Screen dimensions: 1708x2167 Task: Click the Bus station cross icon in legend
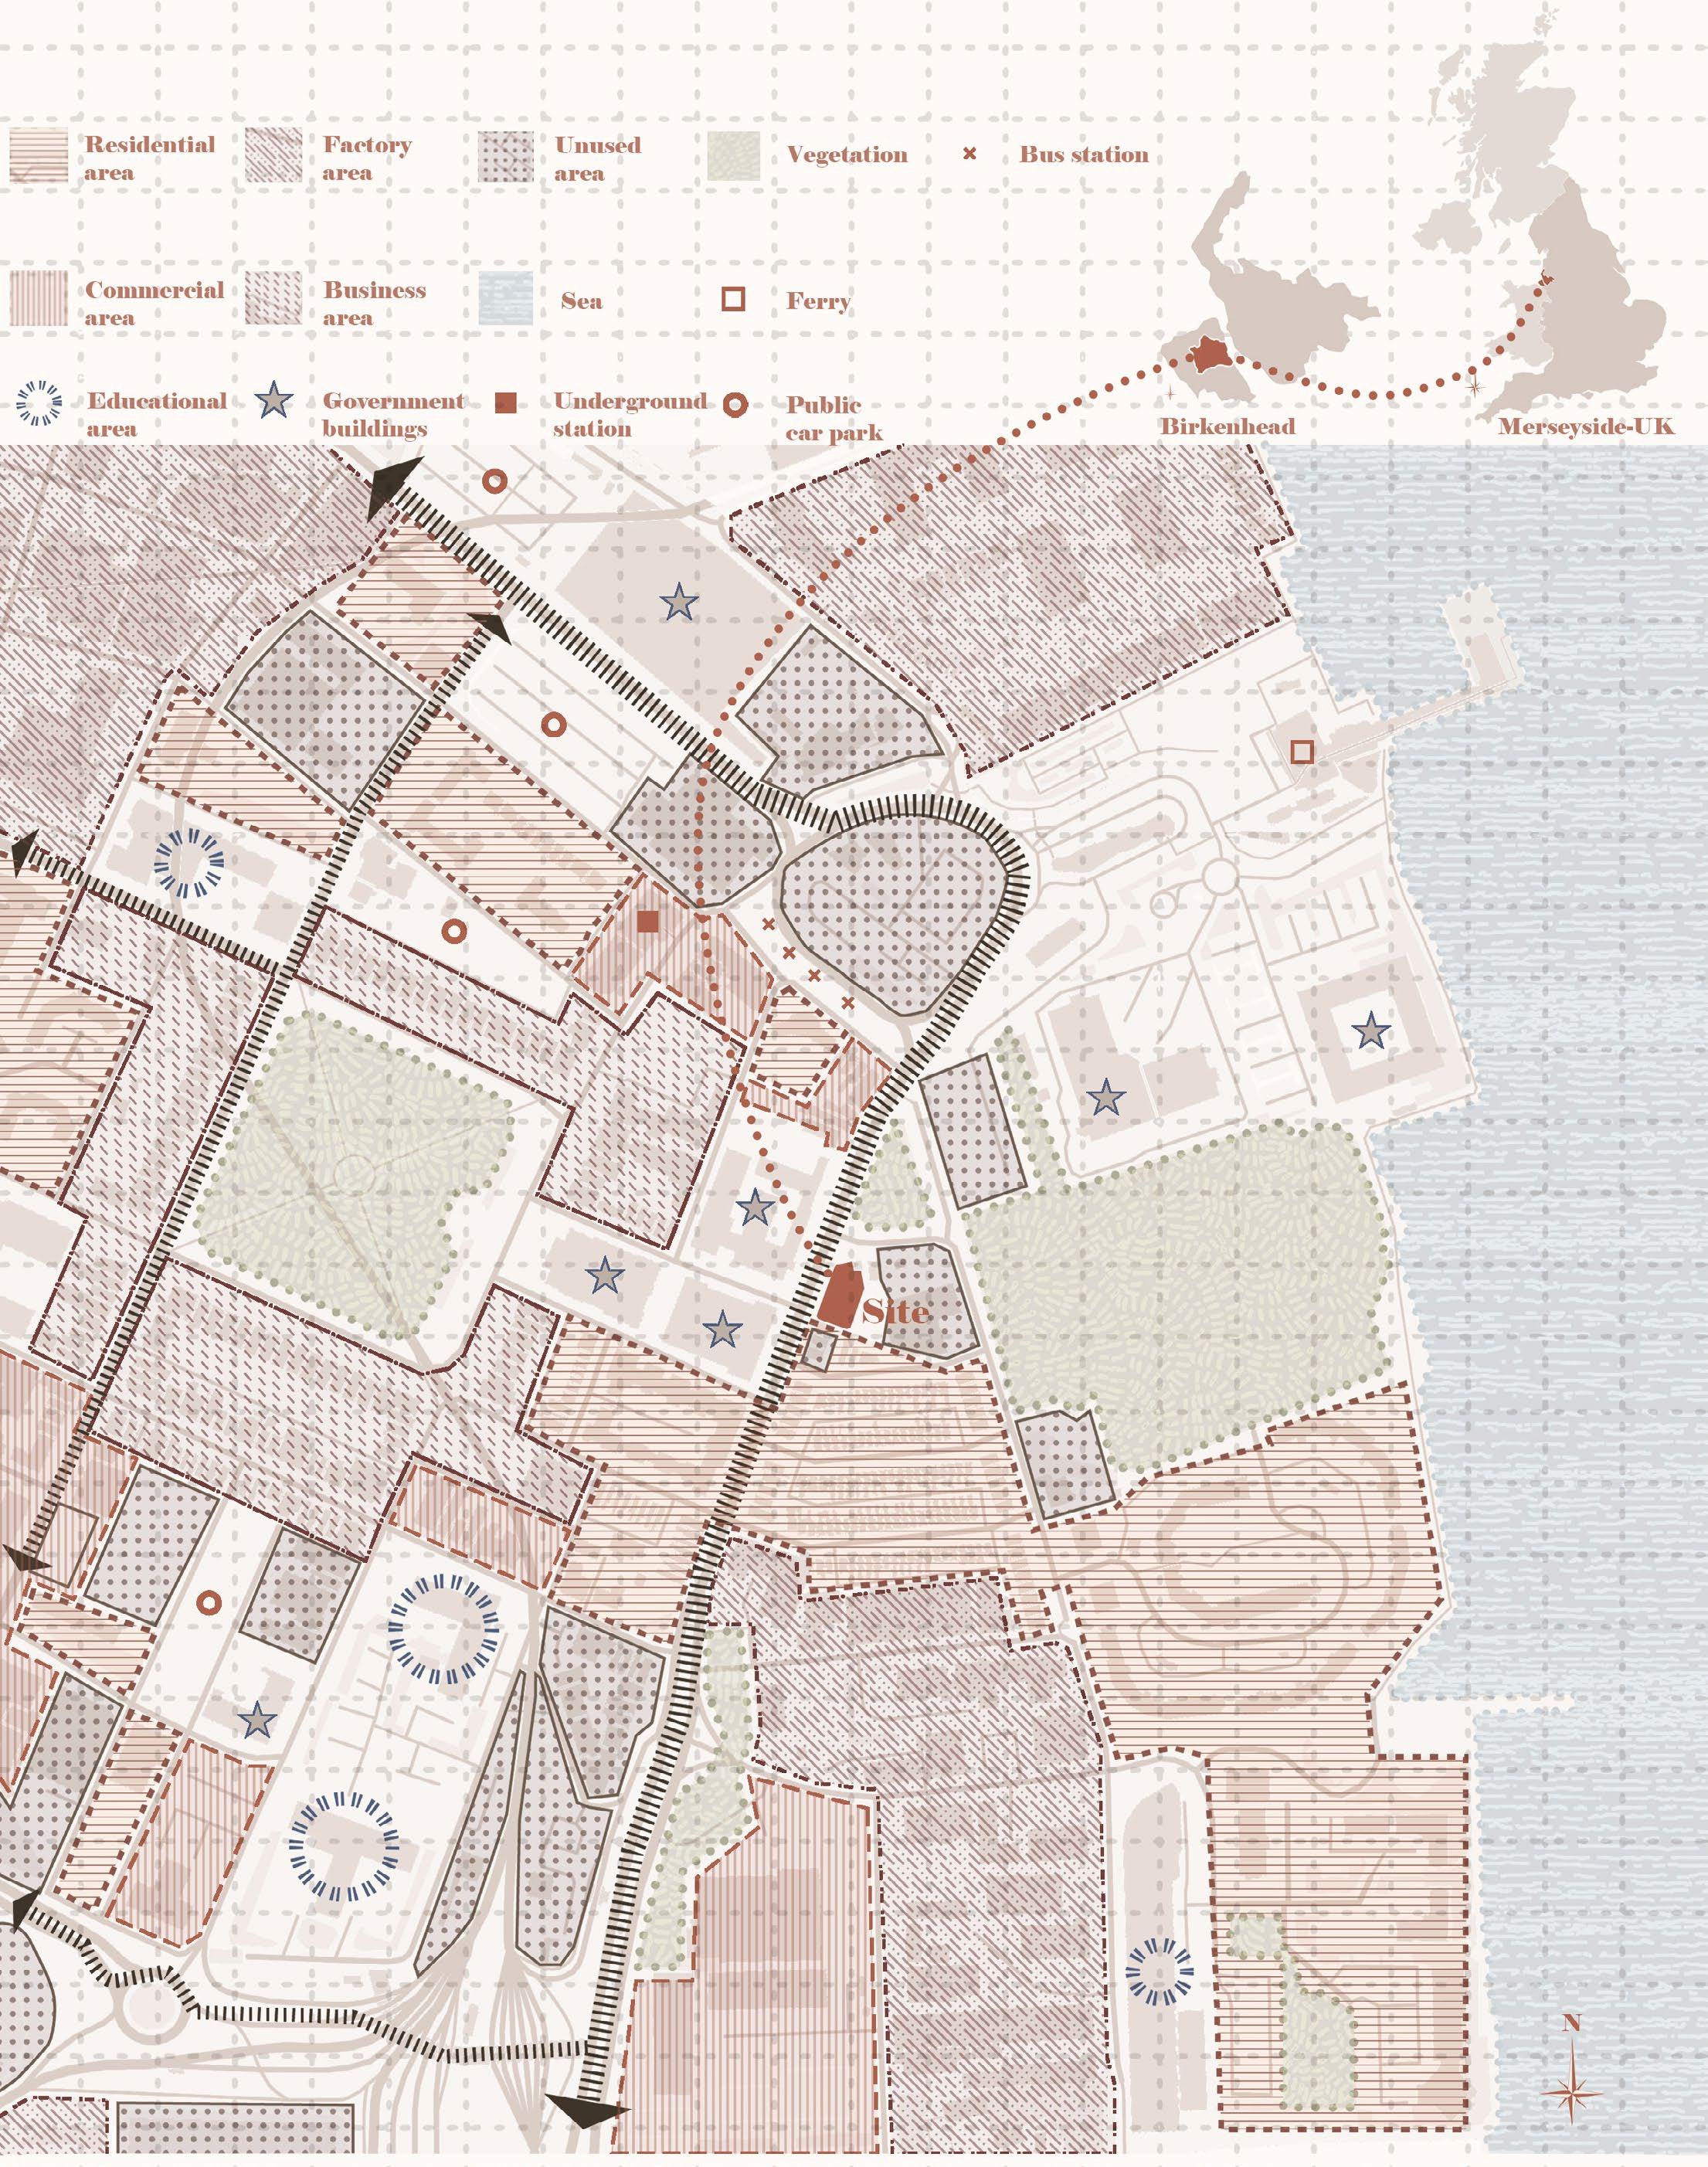click(x=969, y=154)
